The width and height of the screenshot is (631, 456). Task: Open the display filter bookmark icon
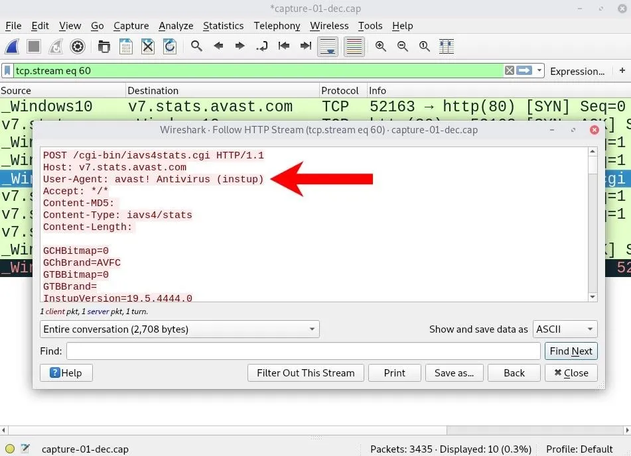(7, 71)
